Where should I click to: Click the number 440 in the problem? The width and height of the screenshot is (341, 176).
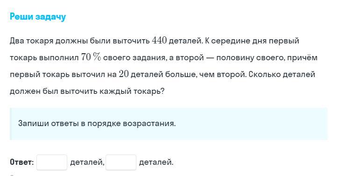click(159, 41)
